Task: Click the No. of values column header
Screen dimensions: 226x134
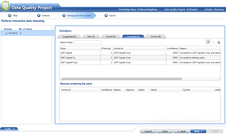Action: 26,29
